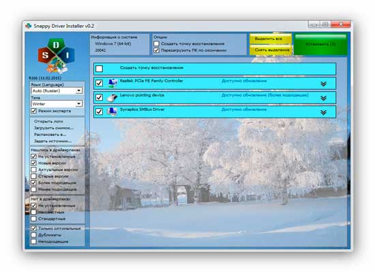Image resolution: width=375 pixels, height=272 pixels.
Task: Click Доступно обновление status in Synaptics row
Action: coord(244,109)
